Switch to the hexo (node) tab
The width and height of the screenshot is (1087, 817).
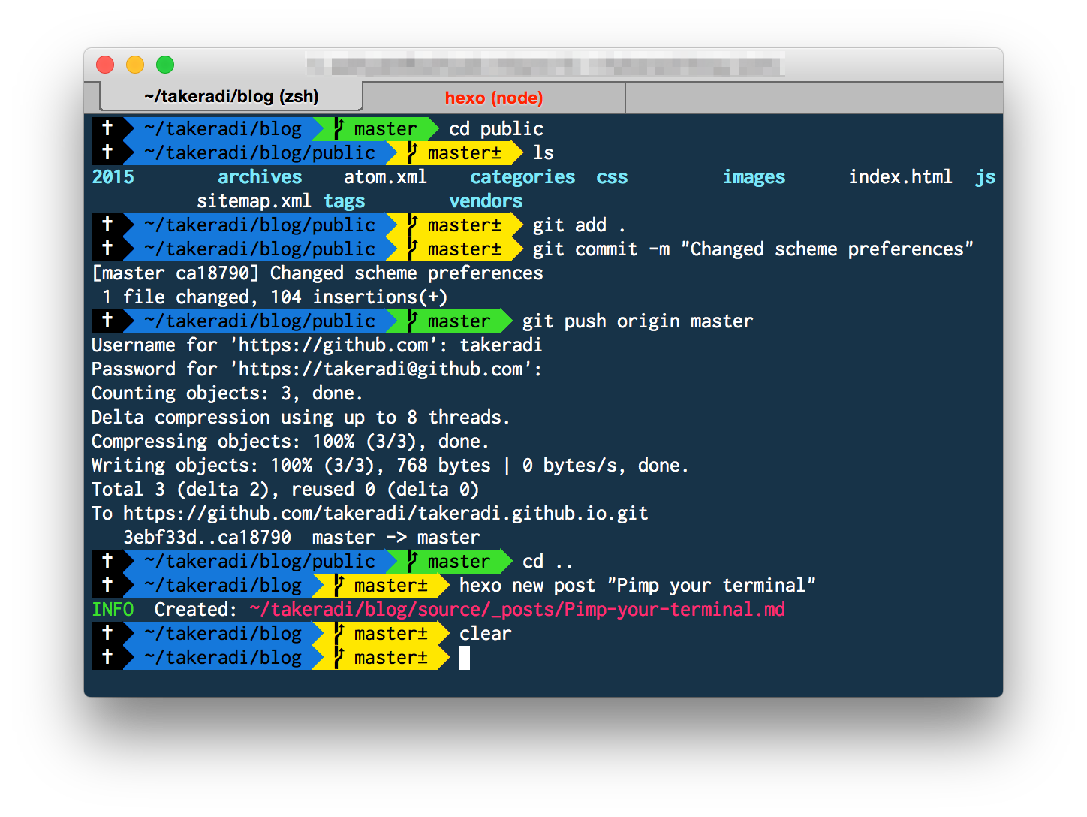click(x=494, y=98)
